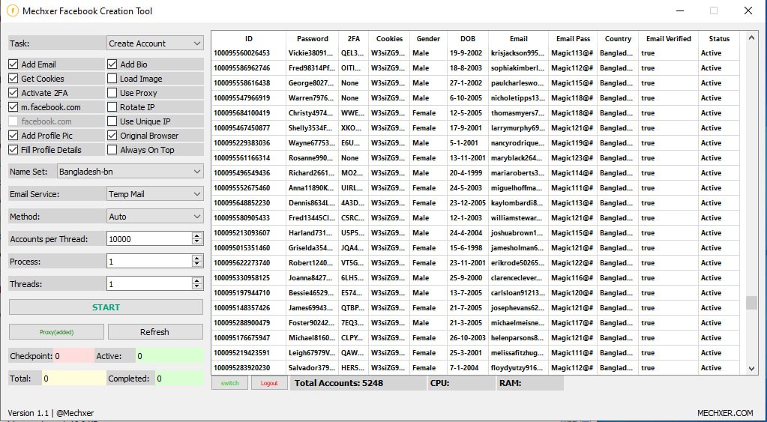Sort by the Gender column header
Image resolution: width=767 pixels, height=422 pixels.
[x=428, y=39]
